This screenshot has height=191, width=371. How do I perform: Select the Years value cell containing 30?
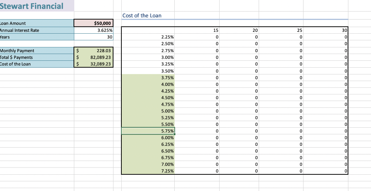click(93, 37)
